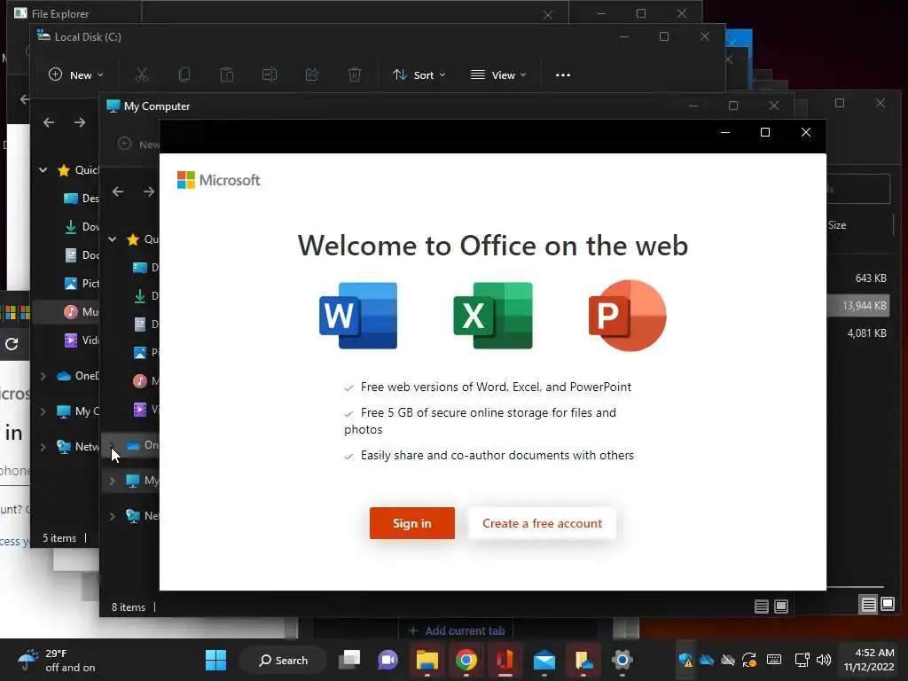Click Add current tab button
908x681 pixels.
coord(457,630)
